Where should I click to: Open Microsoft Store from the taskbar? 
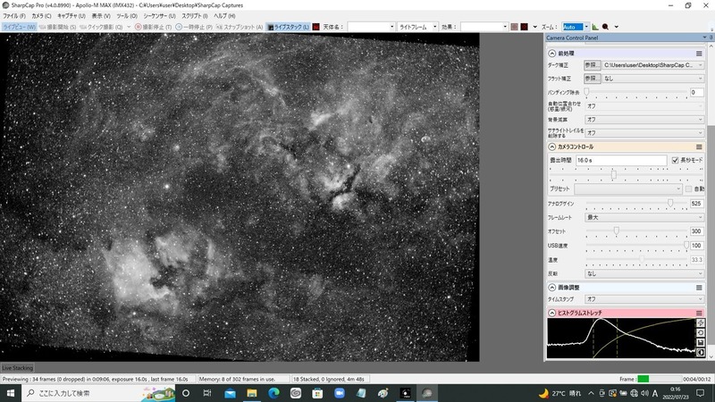click(x=317, y=393)
